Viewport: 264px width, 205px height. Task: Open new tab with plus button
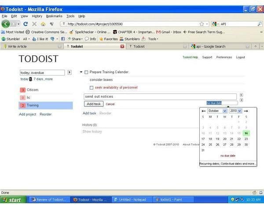[255, 46]
